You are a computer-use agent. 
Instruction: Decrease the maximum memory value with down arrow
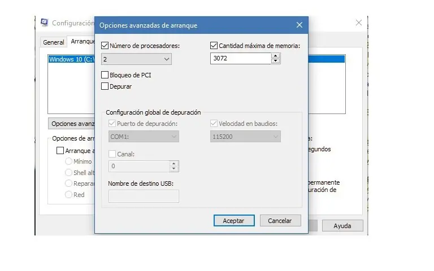click(275, 61)
